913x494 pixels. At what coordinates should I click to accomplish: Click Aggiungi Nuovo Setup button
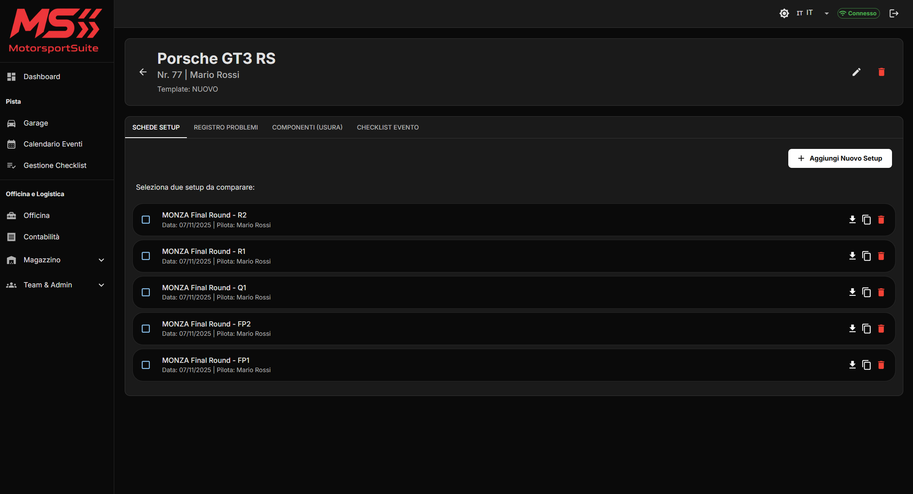pos(840,158)
